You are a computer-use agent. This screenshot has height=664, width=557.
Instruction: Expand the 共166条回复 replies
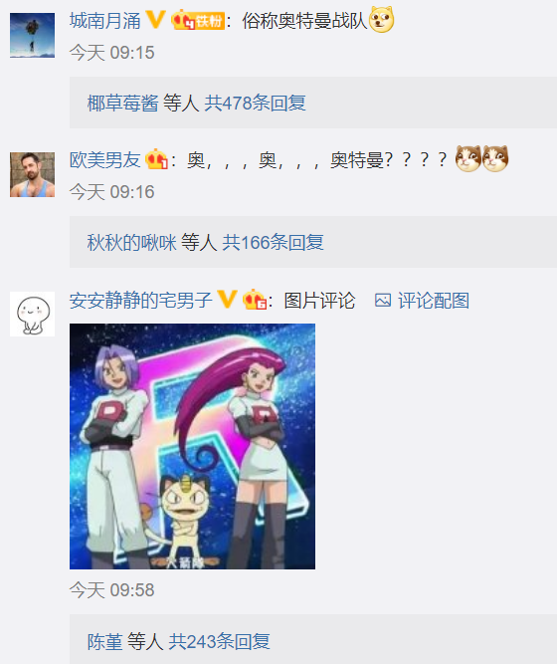click(x=273, y=242)
